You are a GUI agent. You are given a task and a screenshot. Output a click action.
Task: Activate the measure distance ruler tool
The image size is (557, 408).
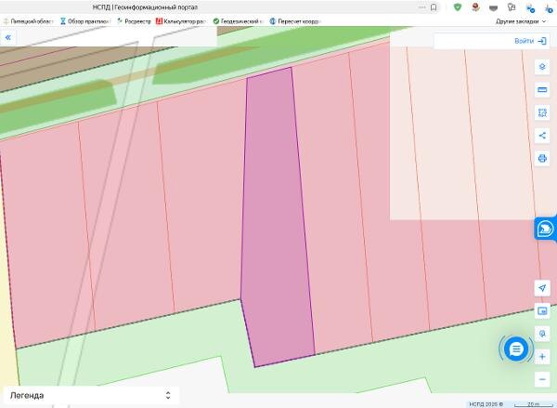(x=542, y=90)
